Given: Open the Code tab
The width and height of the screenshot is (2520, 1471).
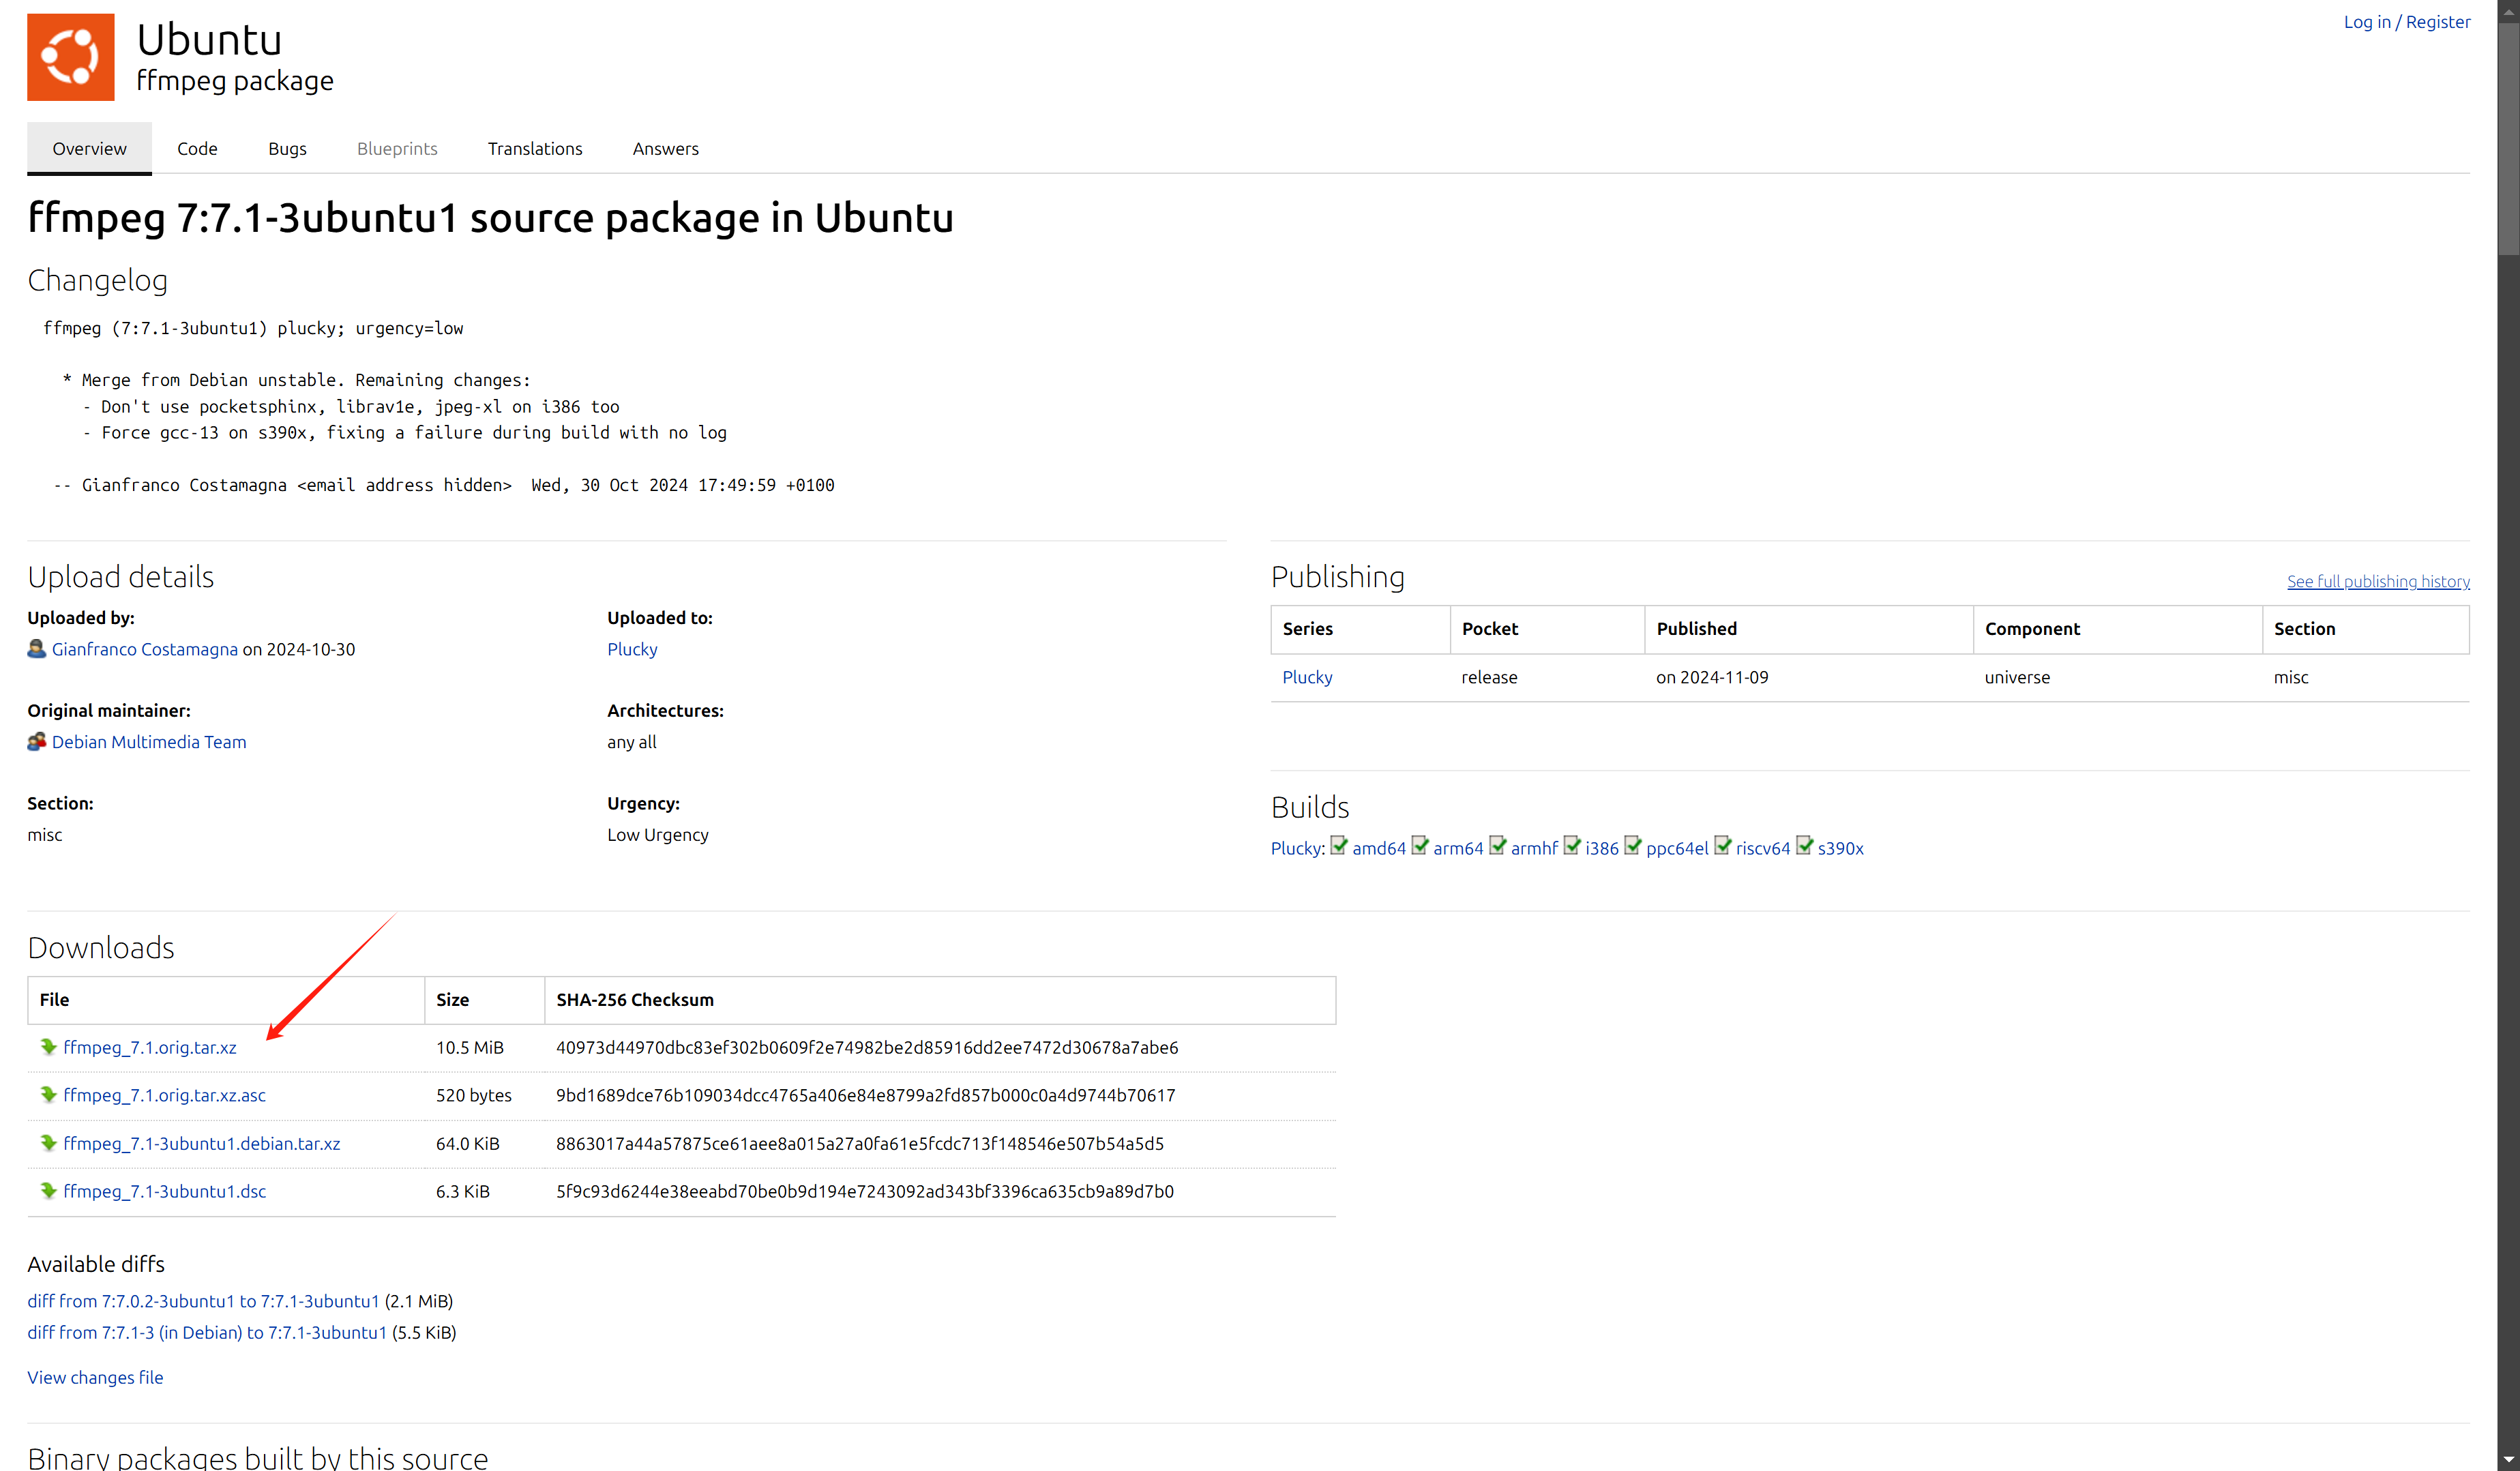Looking at the screenshot, I should coord(197,149).
